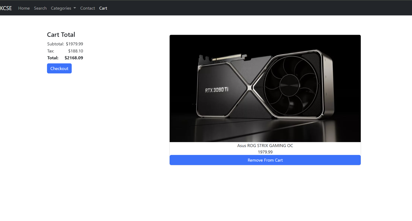This screenshot has height=221, width=412.
Task: Click the RTX 3090 Ti lettering on image
Action: (x=217, y=90)
